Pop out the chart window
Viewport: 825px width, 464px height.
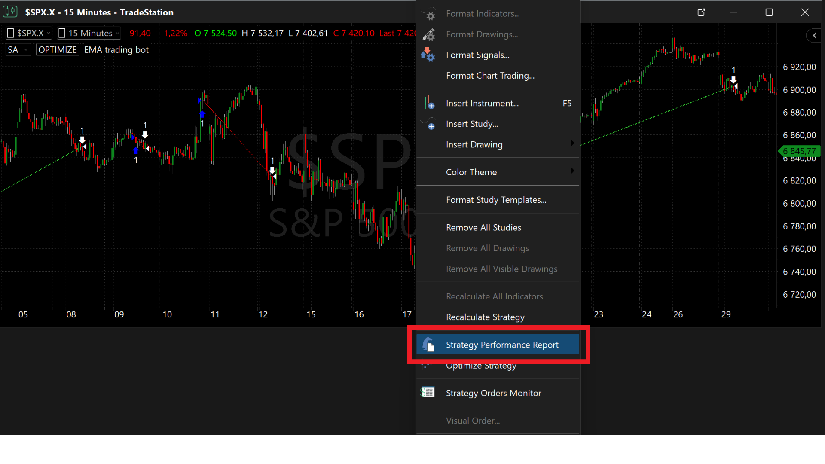701,12
